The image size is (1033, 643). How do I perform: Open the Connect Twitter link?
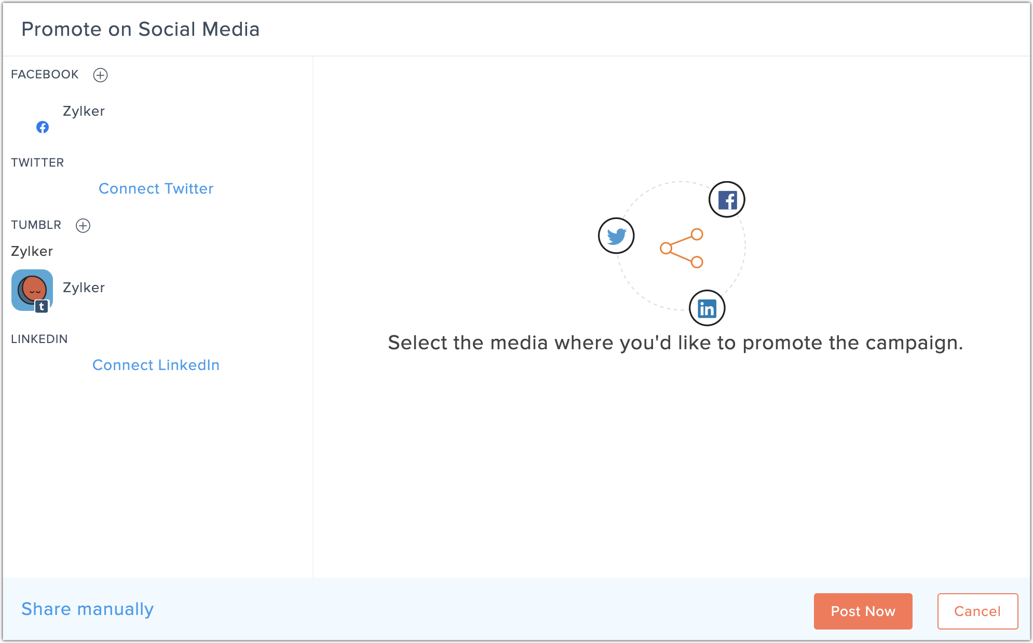[x=156, y=188]
